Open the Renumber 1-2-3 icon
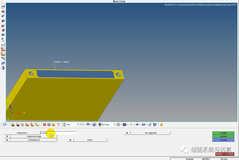Image resolution: width=239 pixels, height=160 pixels. click(59, 125)
